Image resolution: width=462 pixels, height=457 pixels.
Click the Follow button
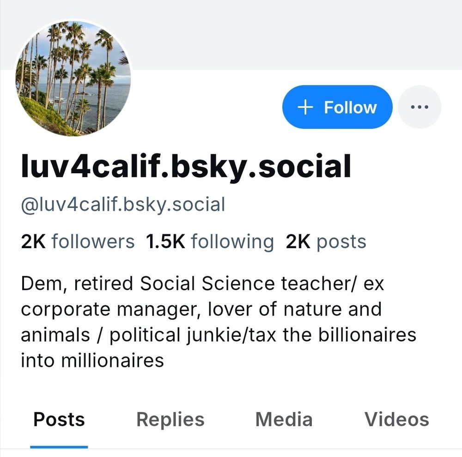[x=337, y=106]
